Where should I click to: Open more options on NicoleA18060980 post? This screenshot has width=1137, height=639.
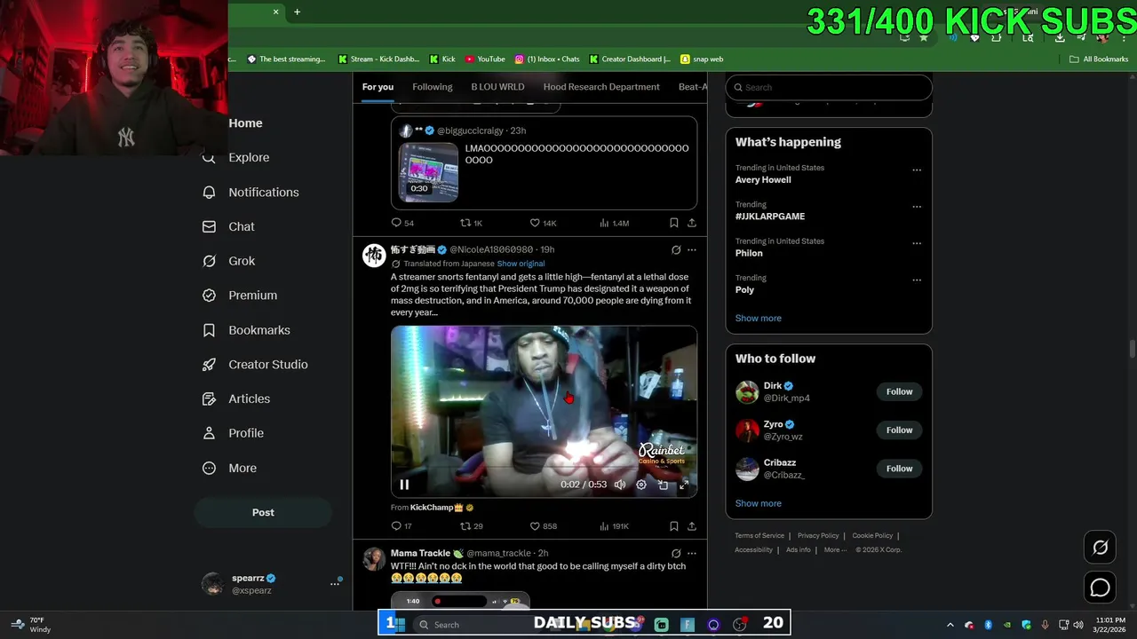[x=692, y=250]
